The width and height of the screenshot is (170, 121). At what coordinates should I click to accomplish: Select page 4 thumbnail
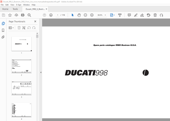click(x=21, y=110)
